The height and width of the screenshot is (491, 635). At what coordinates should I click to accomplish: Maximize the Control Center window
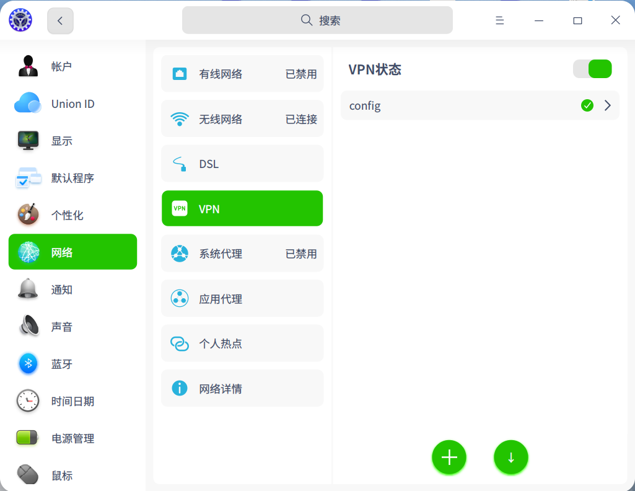tap(577, 20)
